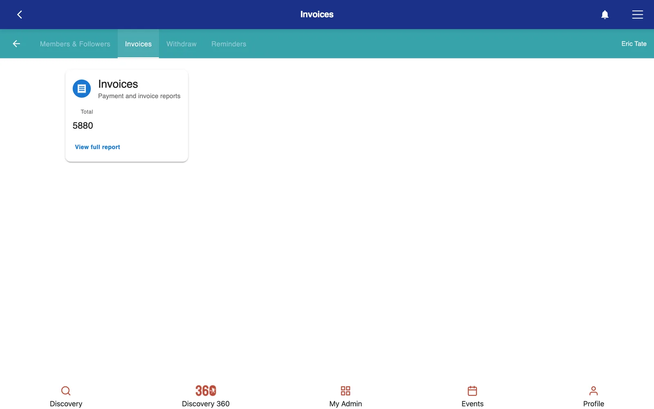Open Discovery 360 in bottom navigation

pos(206,396)
